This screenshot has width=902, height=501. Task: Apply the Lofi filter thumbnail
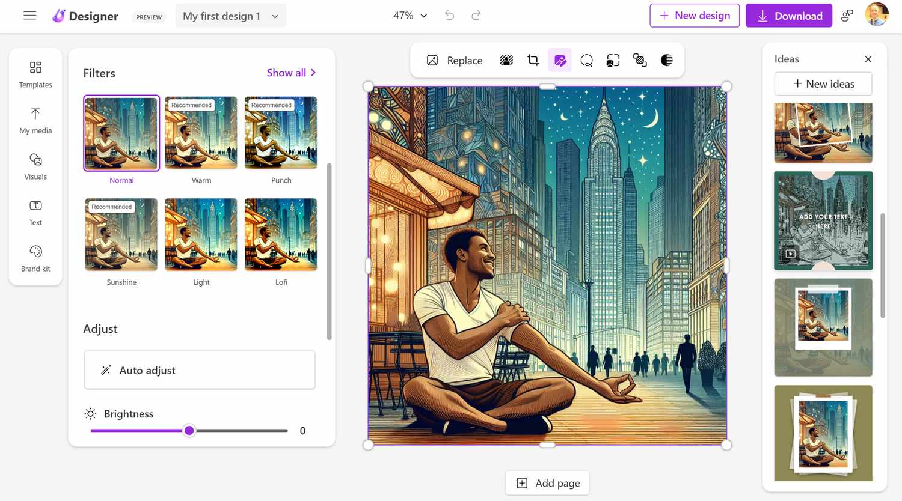coord(281,235)
